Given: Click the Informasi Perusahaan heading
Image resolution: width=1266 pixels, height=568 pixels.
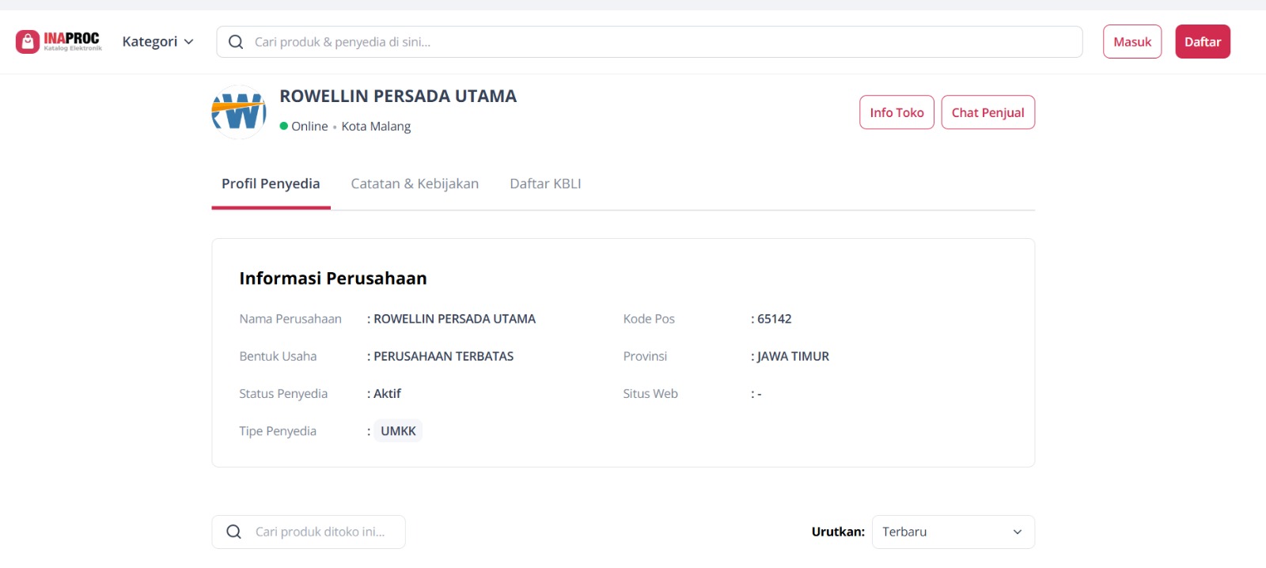Looking at the screenshot, I should pos(333,278).
